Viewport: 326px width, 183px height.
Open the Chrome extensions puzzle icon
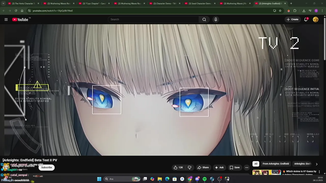pos(295,11)
